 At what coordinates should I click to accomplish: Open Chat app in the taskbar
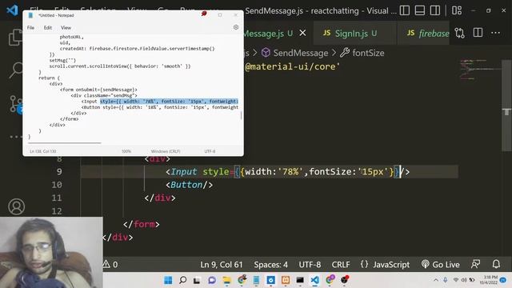click(212, 280)
